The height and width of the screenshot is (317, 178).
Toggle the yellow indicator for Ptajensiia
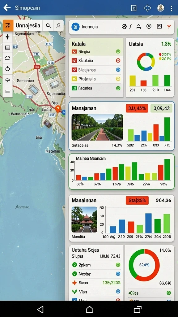(x=118, y=79)
